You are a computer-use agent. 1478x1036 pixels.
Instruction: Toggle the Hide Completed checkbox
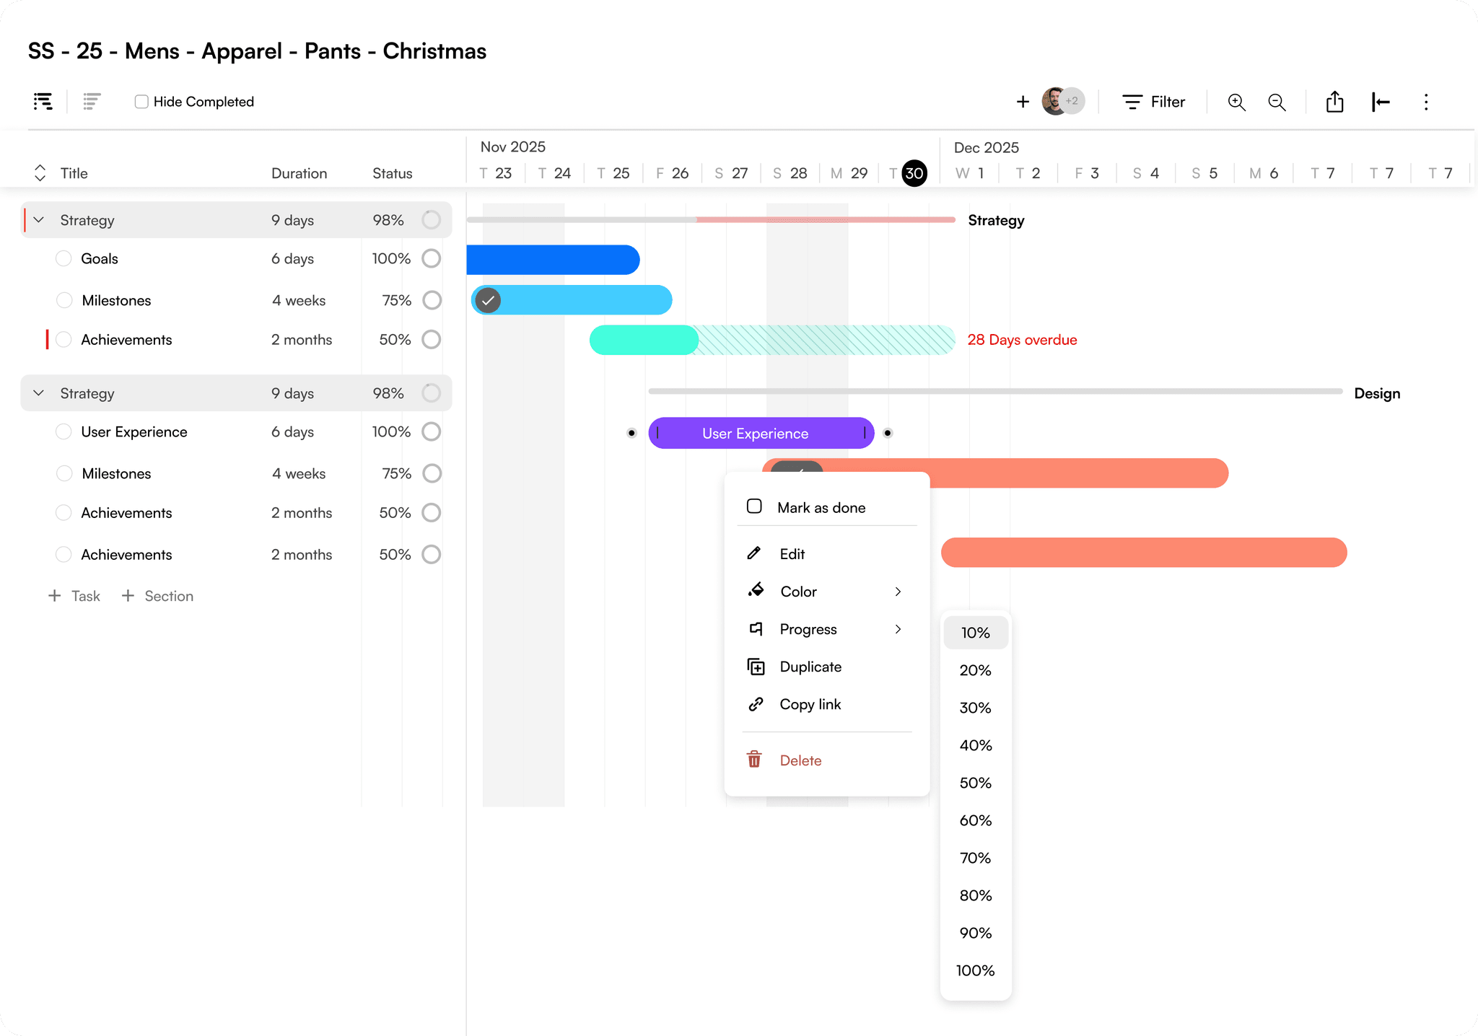pyautogui.click(x=141, y=102)
